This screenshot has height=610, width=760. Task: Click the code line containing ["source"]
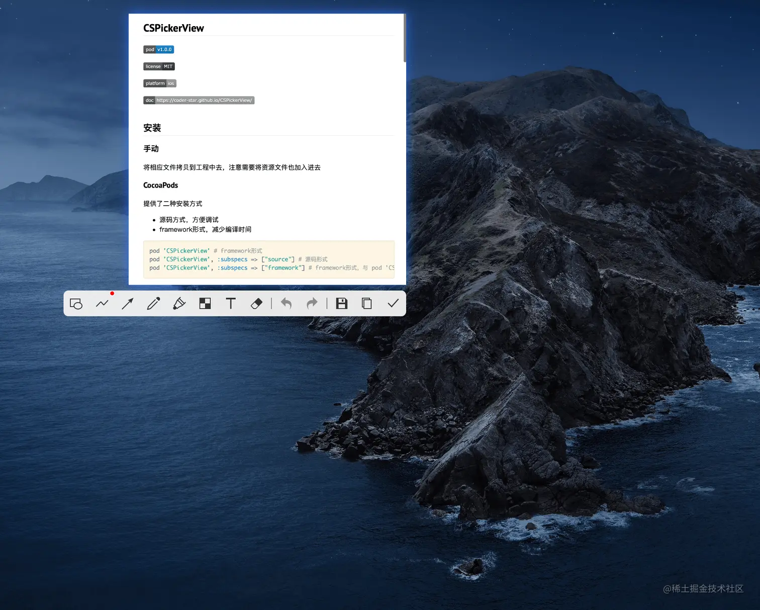click(x=238, y=259)
